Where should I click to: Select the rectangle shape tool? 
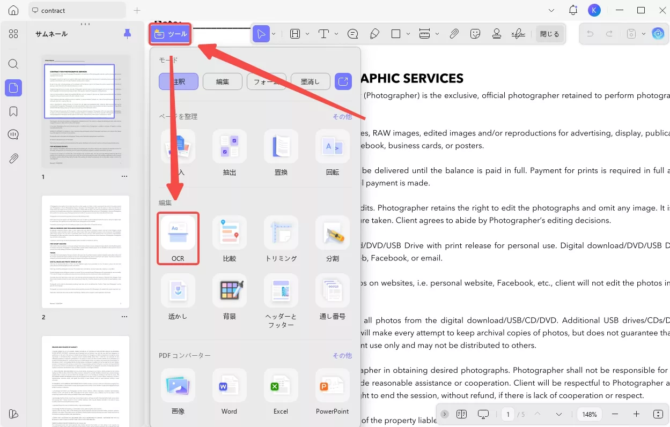[396, 34]
